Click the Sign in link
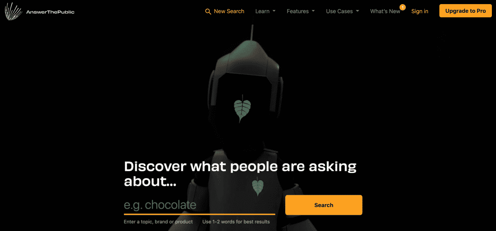Screen dimensions: 496x231 point(420,11)
